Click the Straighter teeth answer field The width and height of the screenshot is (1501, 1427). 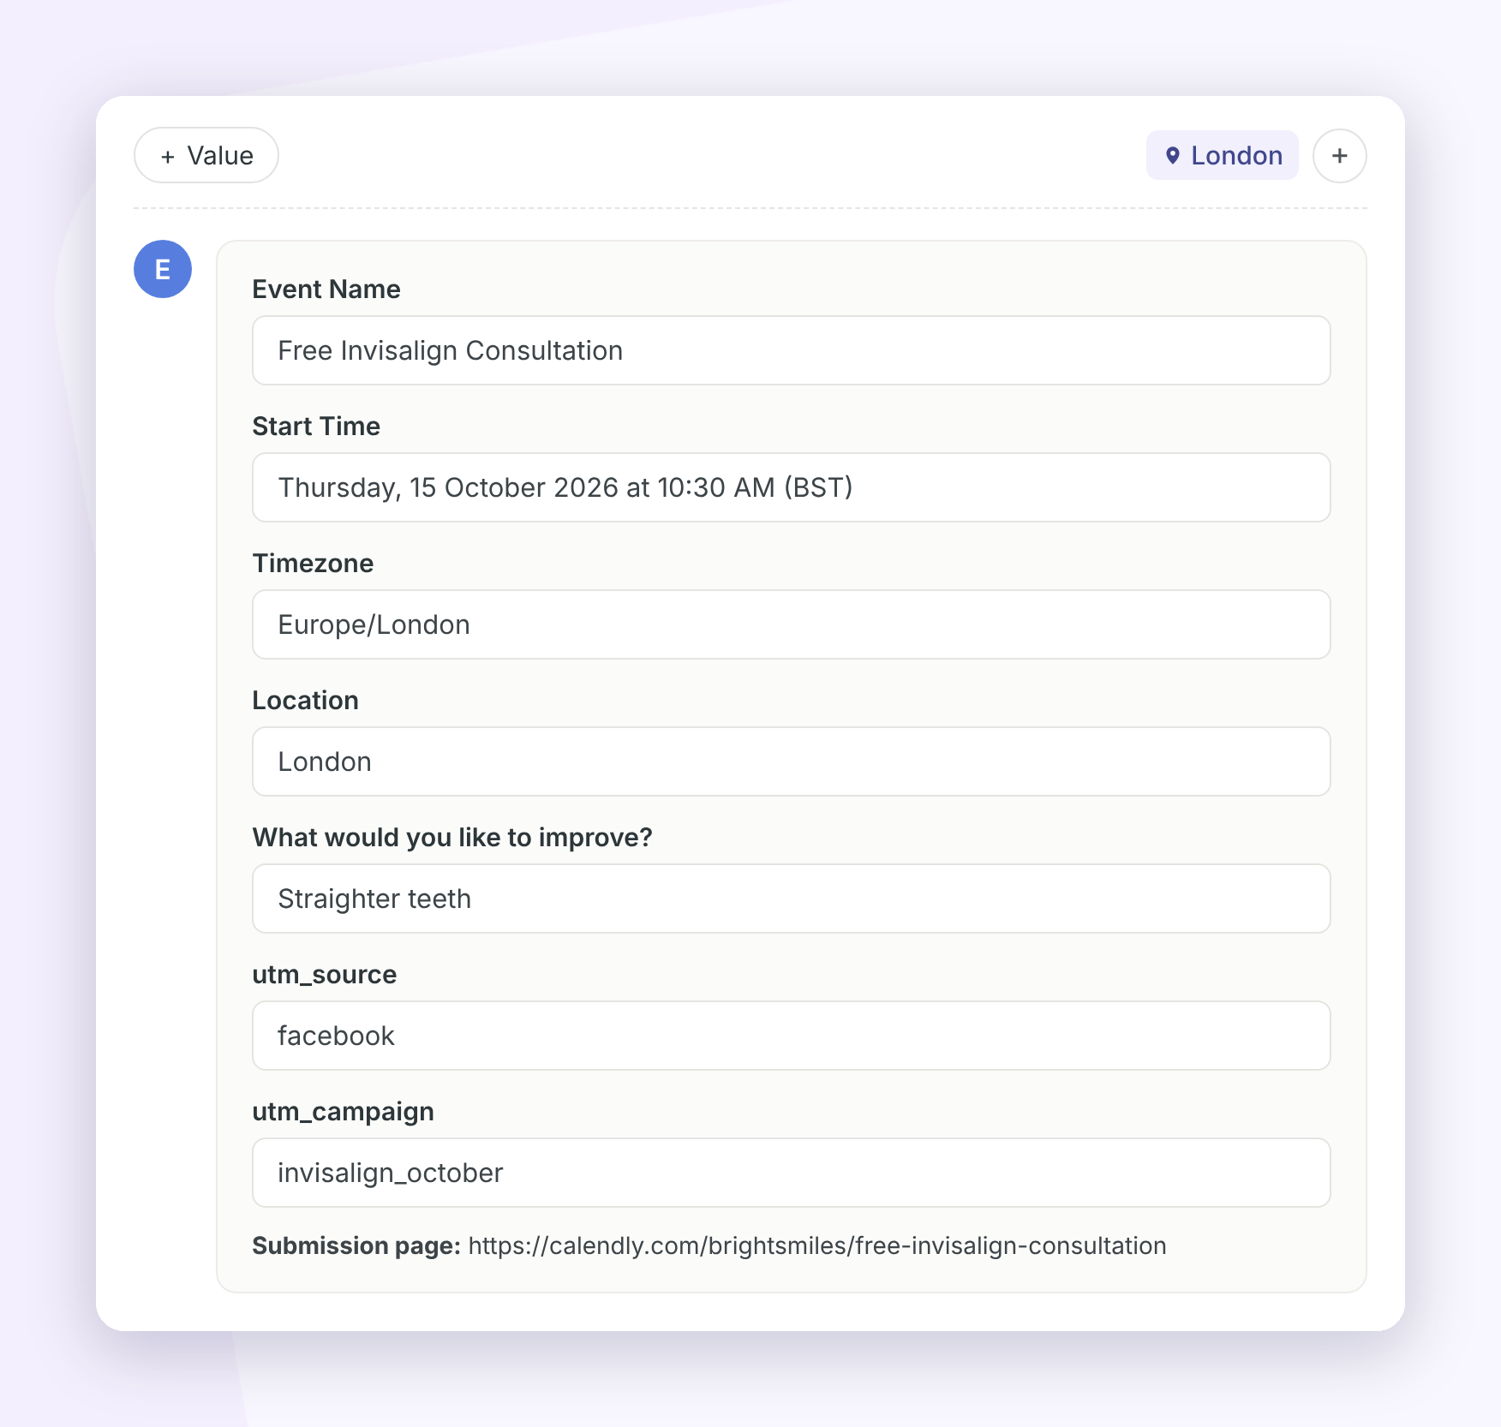click(x=792, y=899)
